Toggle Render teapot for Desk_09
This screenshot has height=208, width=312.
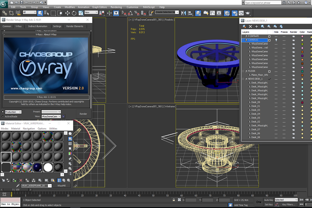click(293, 102)
